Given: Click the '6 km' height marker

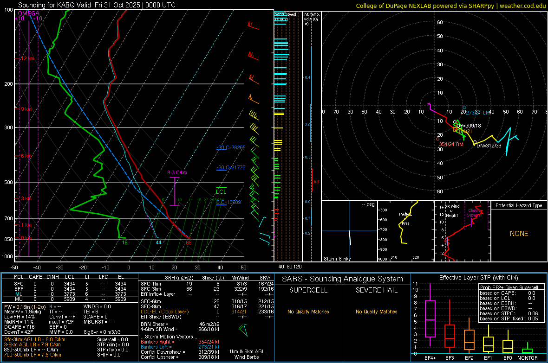Looking at the screenshot, I should (26, 156).
